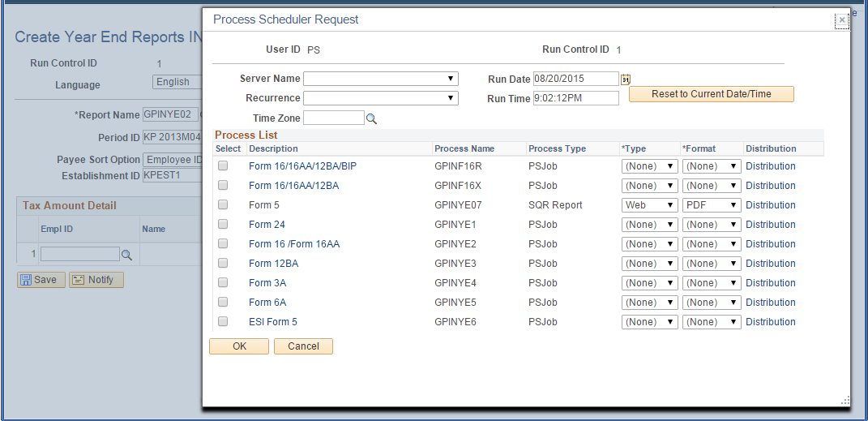
Task: Click the Establishment ID field KPEST1
Action: click(172, 175)
